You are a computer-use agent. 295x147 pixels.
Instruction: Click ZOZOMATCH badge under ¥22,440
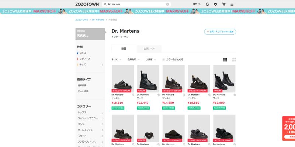[x=143, y=108]
